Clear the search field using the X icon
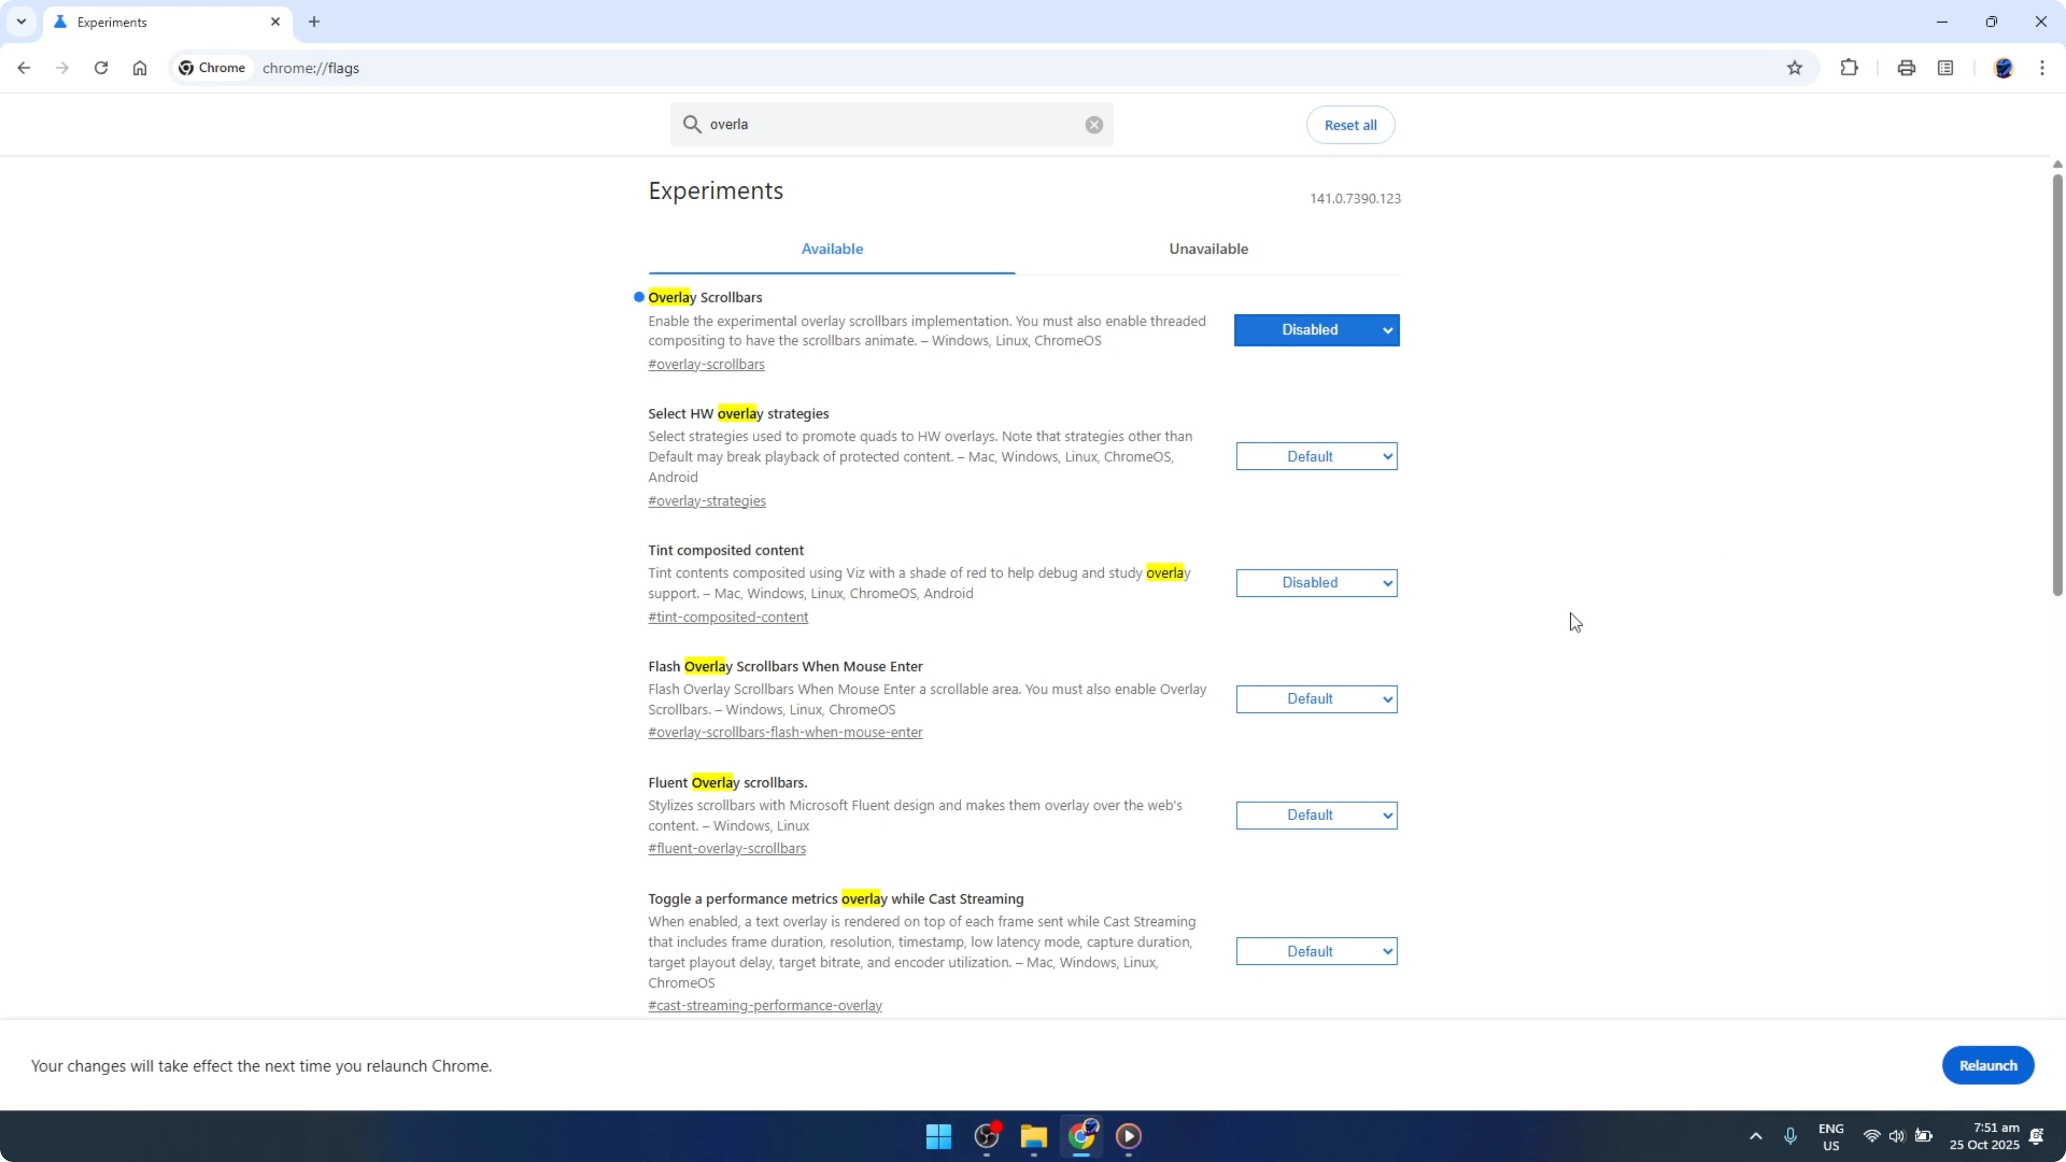This screenshot has width=2066, height=1162. [1093, 124]
